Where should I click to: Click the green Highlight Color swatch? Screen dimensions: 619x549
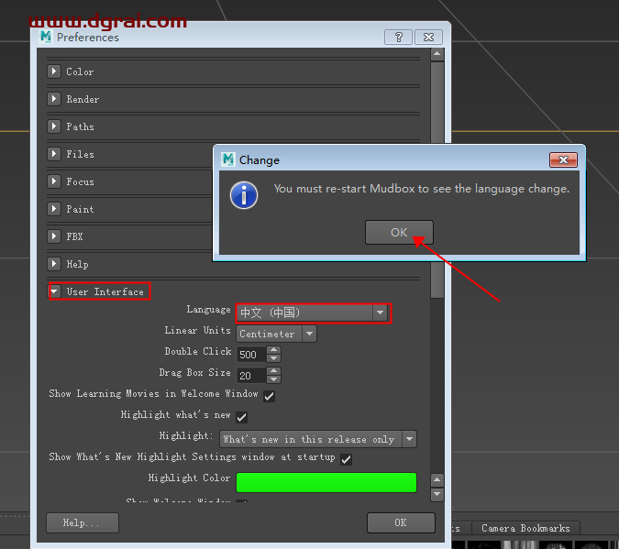(326, 482)
